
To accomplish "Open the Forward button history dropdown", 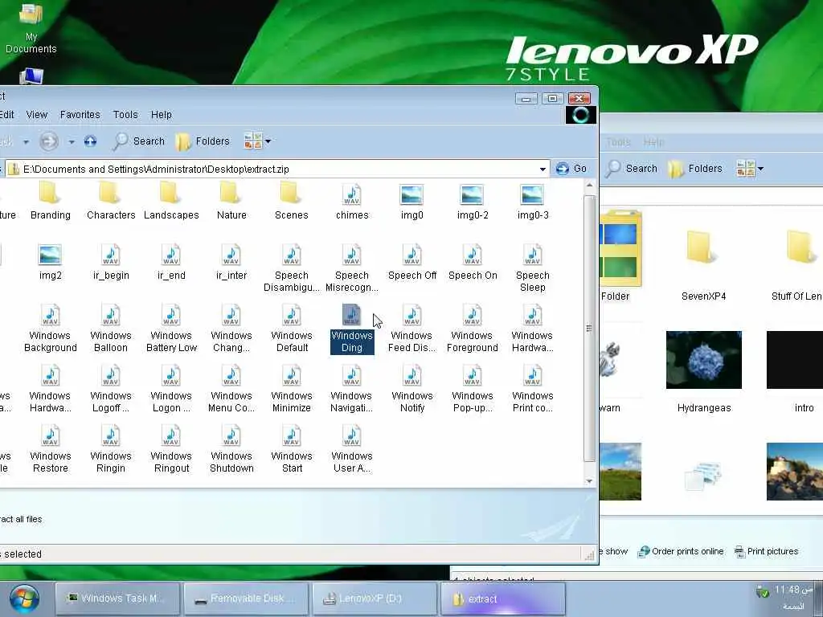I will click(x=72, y=141).
